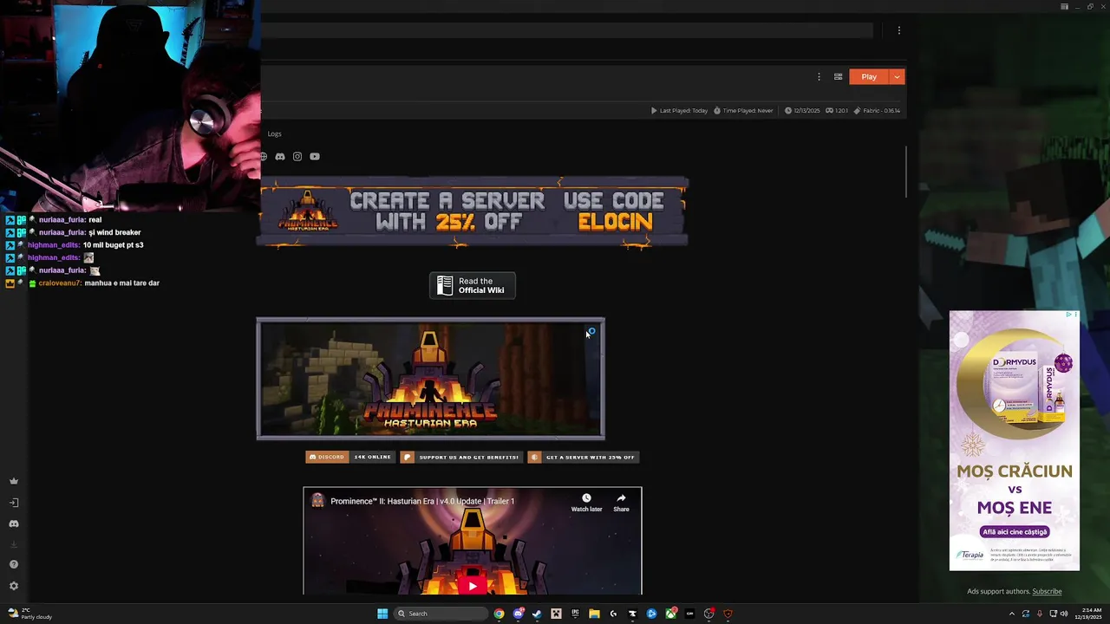Open the top bar three-dot options menu
The image size is (1110, 624).
click(899, 30)
